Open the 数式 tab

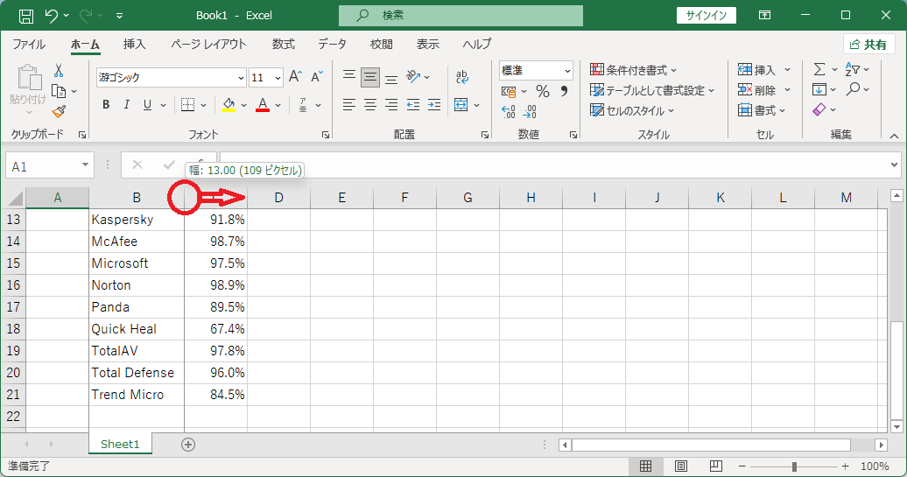[x=284, y=44]
